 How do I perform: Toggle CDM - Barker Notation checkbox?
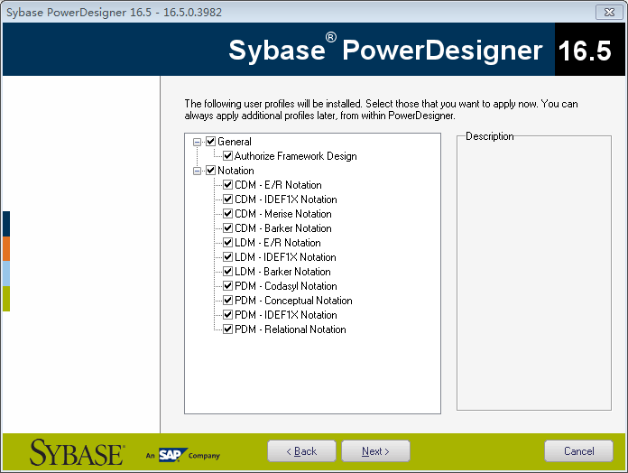pos(228,227)
